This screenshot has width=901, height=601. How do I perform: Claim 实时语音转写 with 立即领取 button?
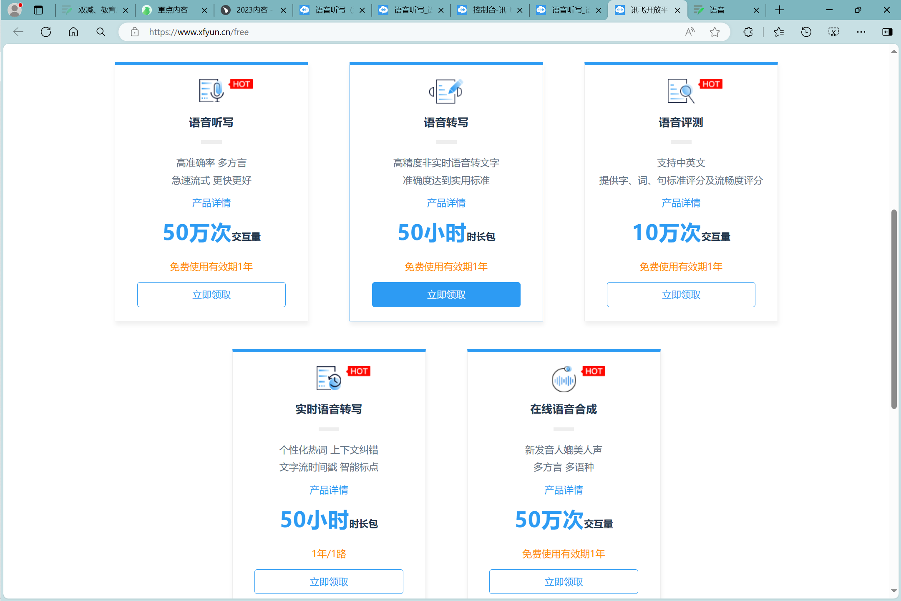(329, 581)
